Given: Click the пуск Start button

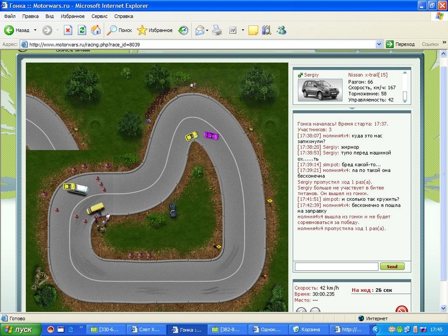Looking at the screenshot, I should (x=21, y=329).
